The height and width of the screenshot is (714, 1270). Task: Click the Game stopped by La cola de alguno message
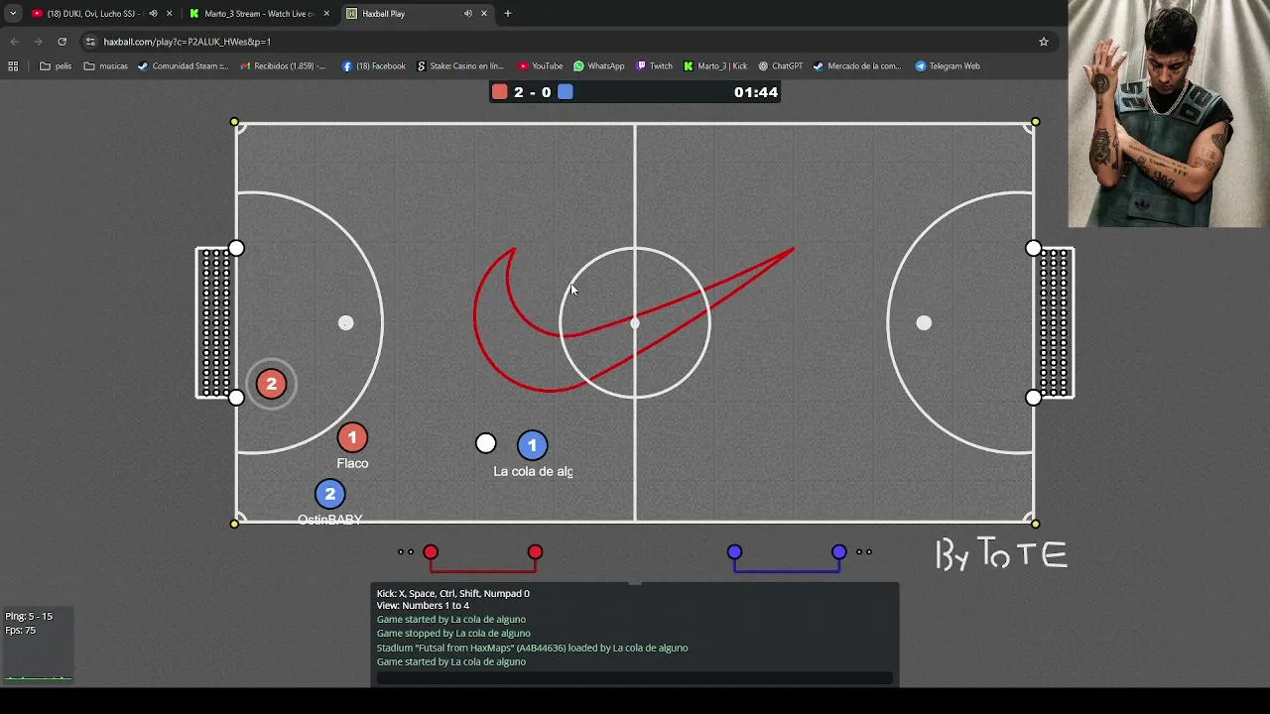point(453,634)
